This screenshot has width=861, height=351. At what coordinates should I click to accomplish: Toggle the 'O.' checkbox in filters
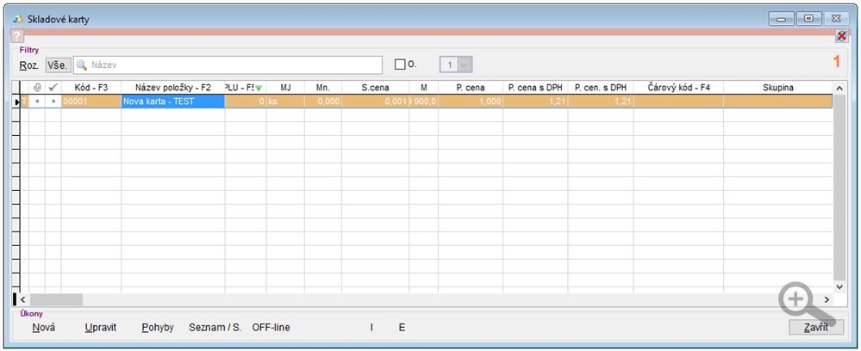pyautogui.click(x=400, y=65)
